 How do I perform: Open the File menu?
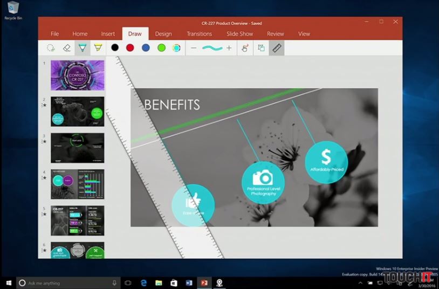[x=55, y=34]
